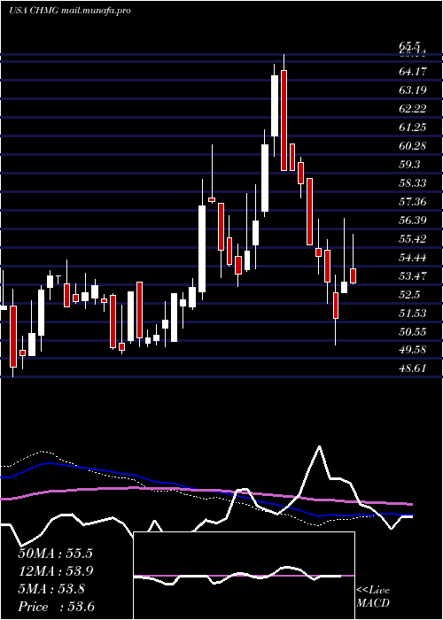This screenshot has width=443, height=620.
Task: Click the 59.3 price axis label
Action: click(x=409, y=165)
